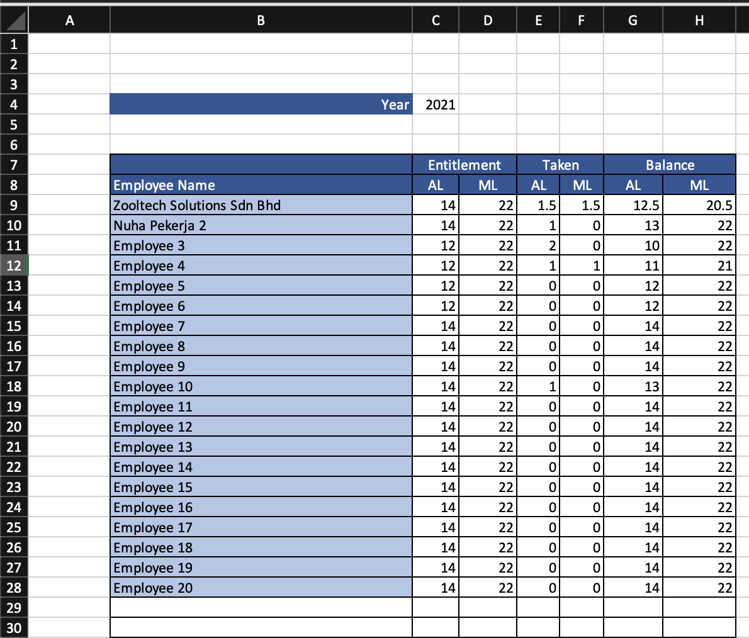Click Nuha Pekerja 2's Balance AL value 13
Screen dimensions: 749x638
[633, 225]
